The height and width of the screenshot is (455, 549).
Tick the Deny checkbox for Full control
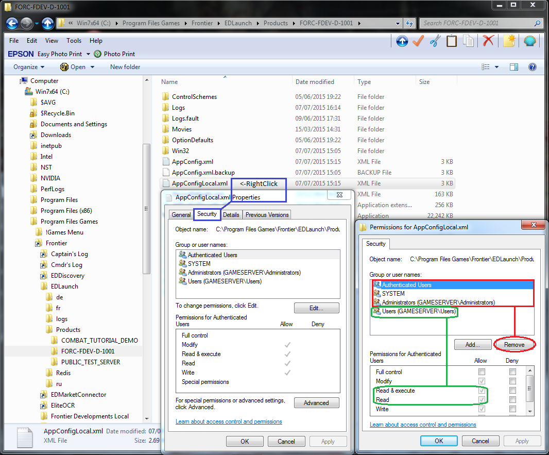click(x=512, y=372)
